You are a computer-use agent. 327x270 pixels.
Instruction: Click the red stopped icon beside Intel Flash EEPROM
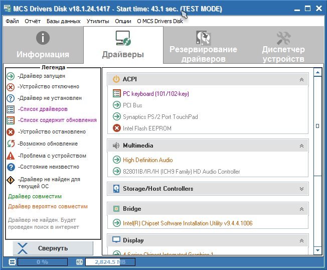(117, 128)
